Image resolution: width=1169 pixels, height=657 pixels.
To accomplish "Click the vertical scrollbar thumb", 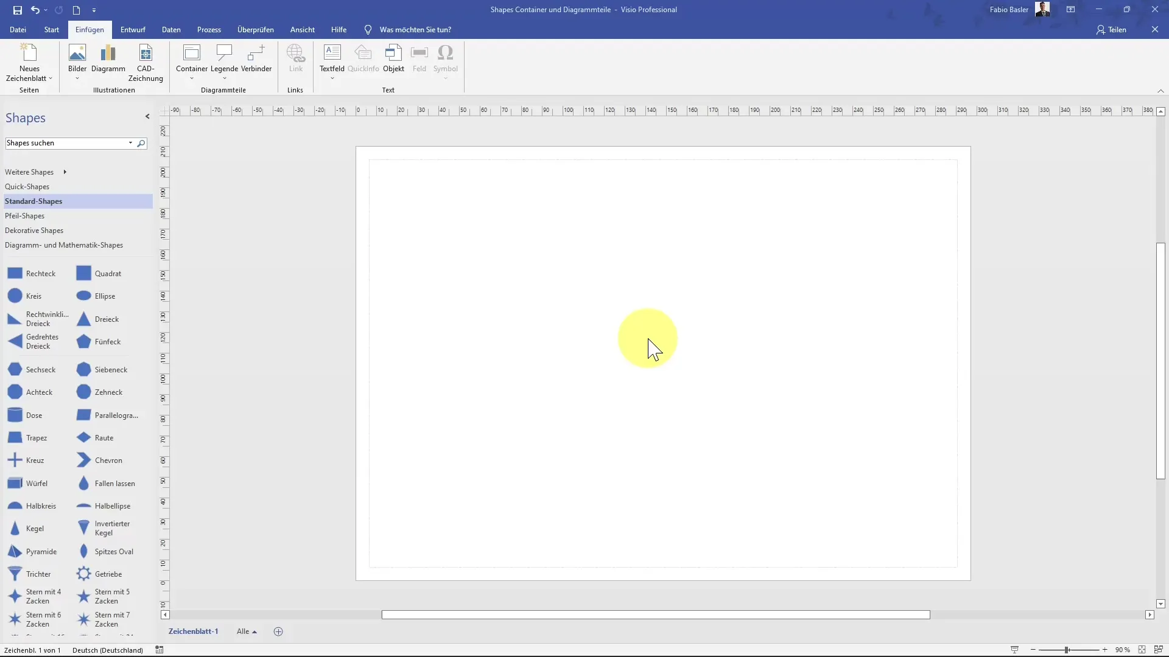I will pos(1160,361).
